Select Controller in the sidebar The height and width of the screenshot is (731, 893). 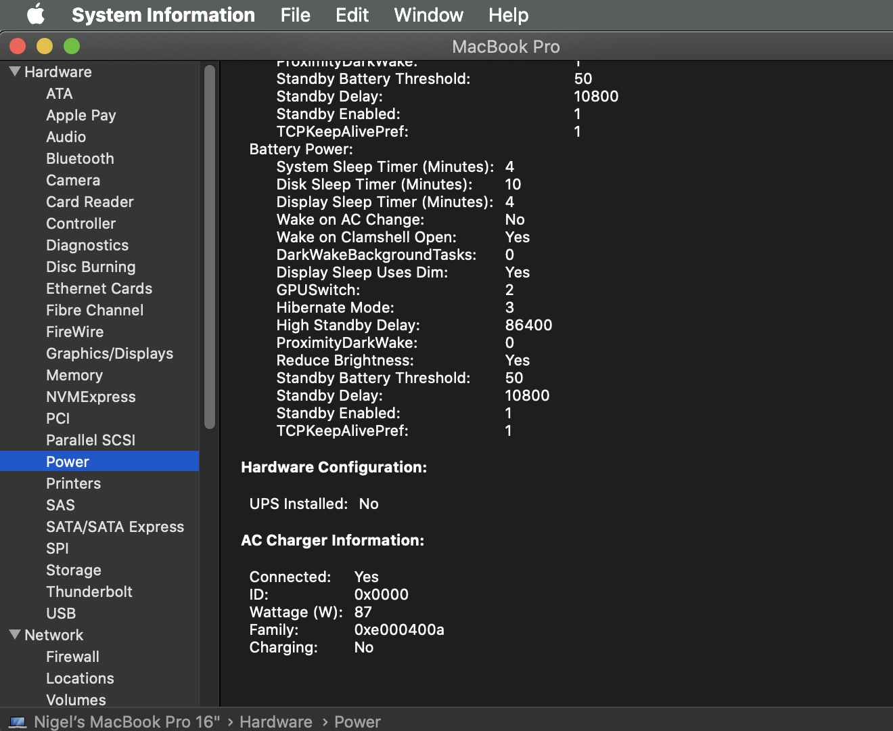[x=81, y=223]
